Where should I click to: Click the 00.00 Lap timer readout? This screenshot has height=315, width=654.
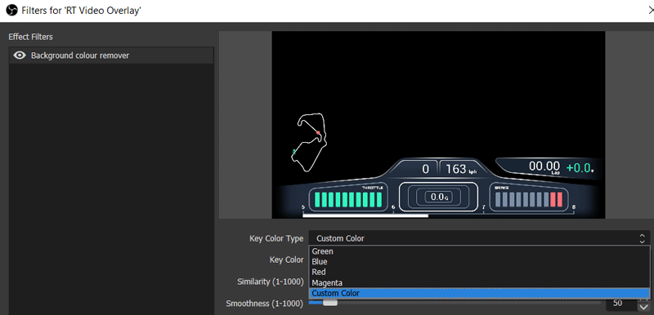[544, 166]
